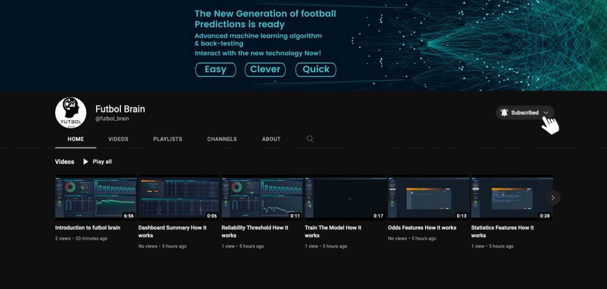
Task: Click the 0:06 duration badge
Action: pos(212,216)
